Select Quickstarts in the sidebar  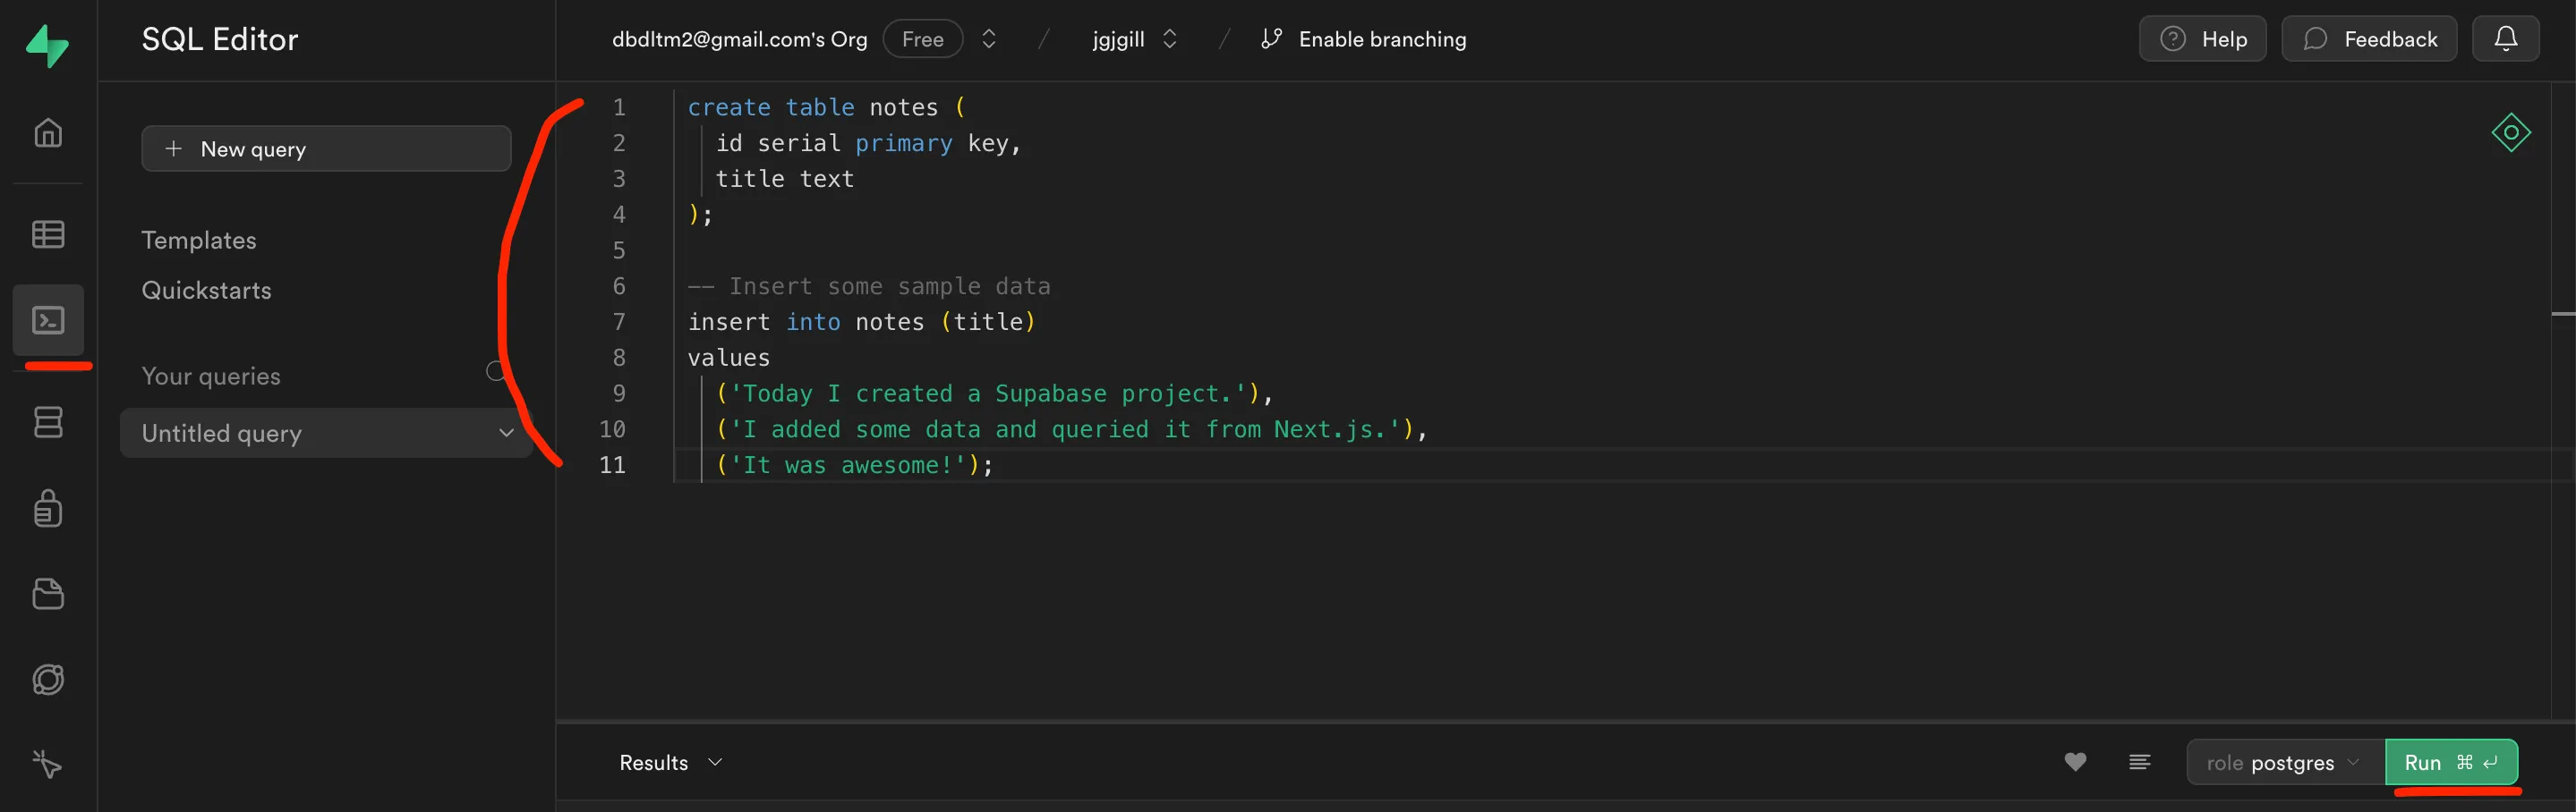click(x=206, y=290)
